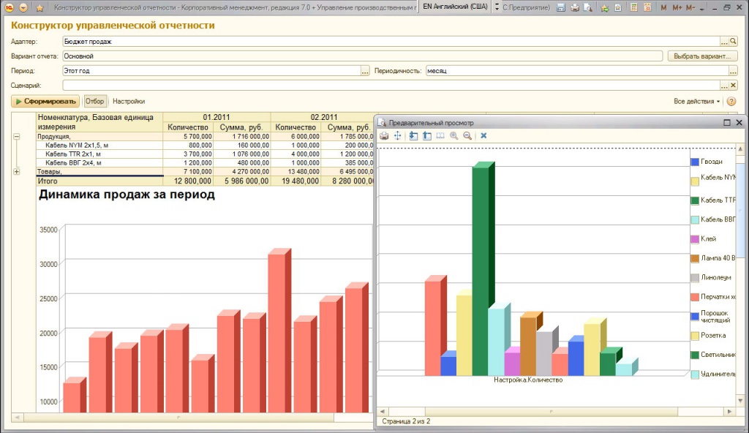
Task: Click the add to favorites star-arrow icon
Action: click(x=605, y=7)
